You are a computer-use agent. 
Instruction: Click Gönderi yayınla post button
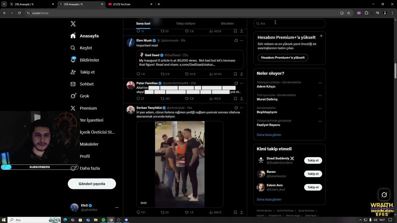[x=92, y=184]
